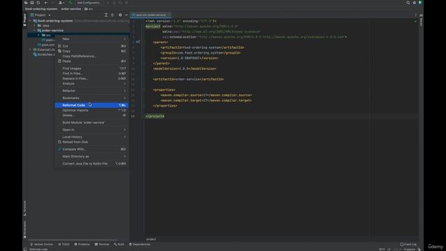The width and height of the screenshot is (446, 251).
Task: Open Project panel options gear
Action: pyautogui.click(x=120, y=15)
